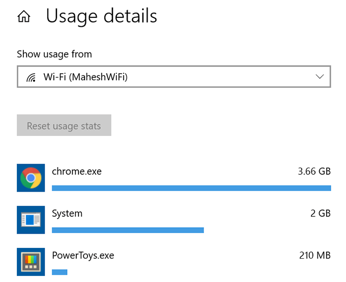The height and width of the screenshot is (282, 346).
Task: Select the PowerToys.exe entry name
Action: 83,255
